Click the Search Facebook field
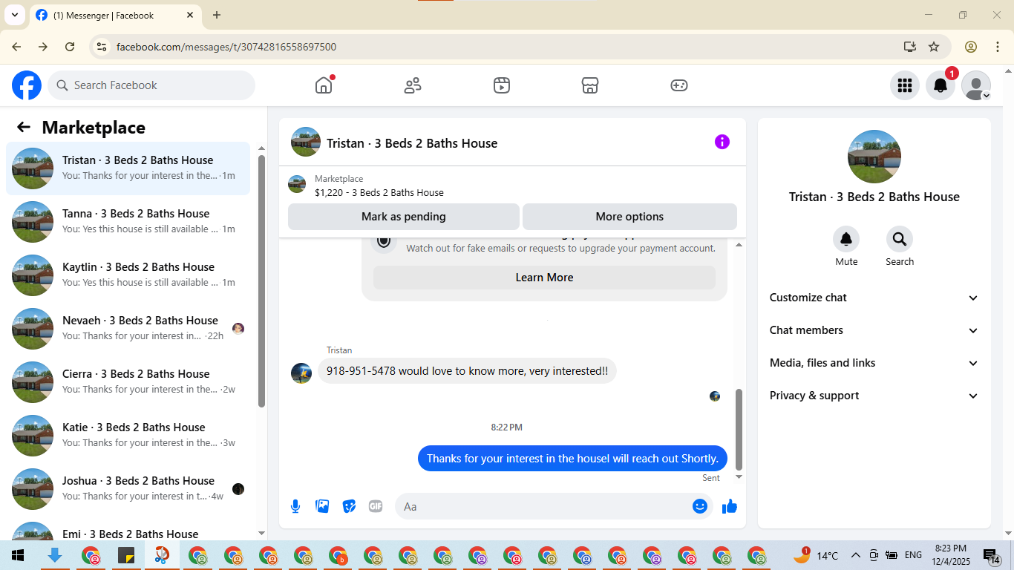Viewport: 1014px width, 570px height. (x=151, y=85)
